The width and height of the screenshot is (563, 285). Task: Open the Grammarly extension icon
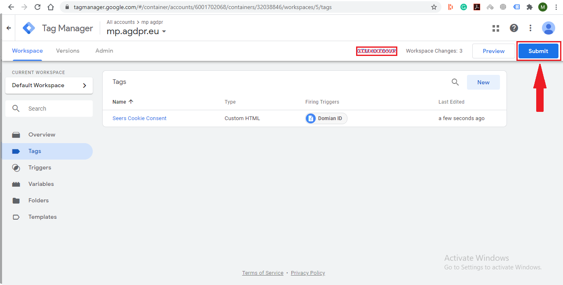click(x=464, y=7)
